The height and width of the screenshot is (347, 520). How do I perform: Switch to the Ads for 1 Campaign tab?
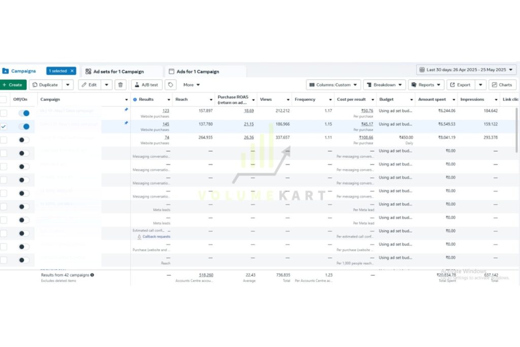pos(194,71)
